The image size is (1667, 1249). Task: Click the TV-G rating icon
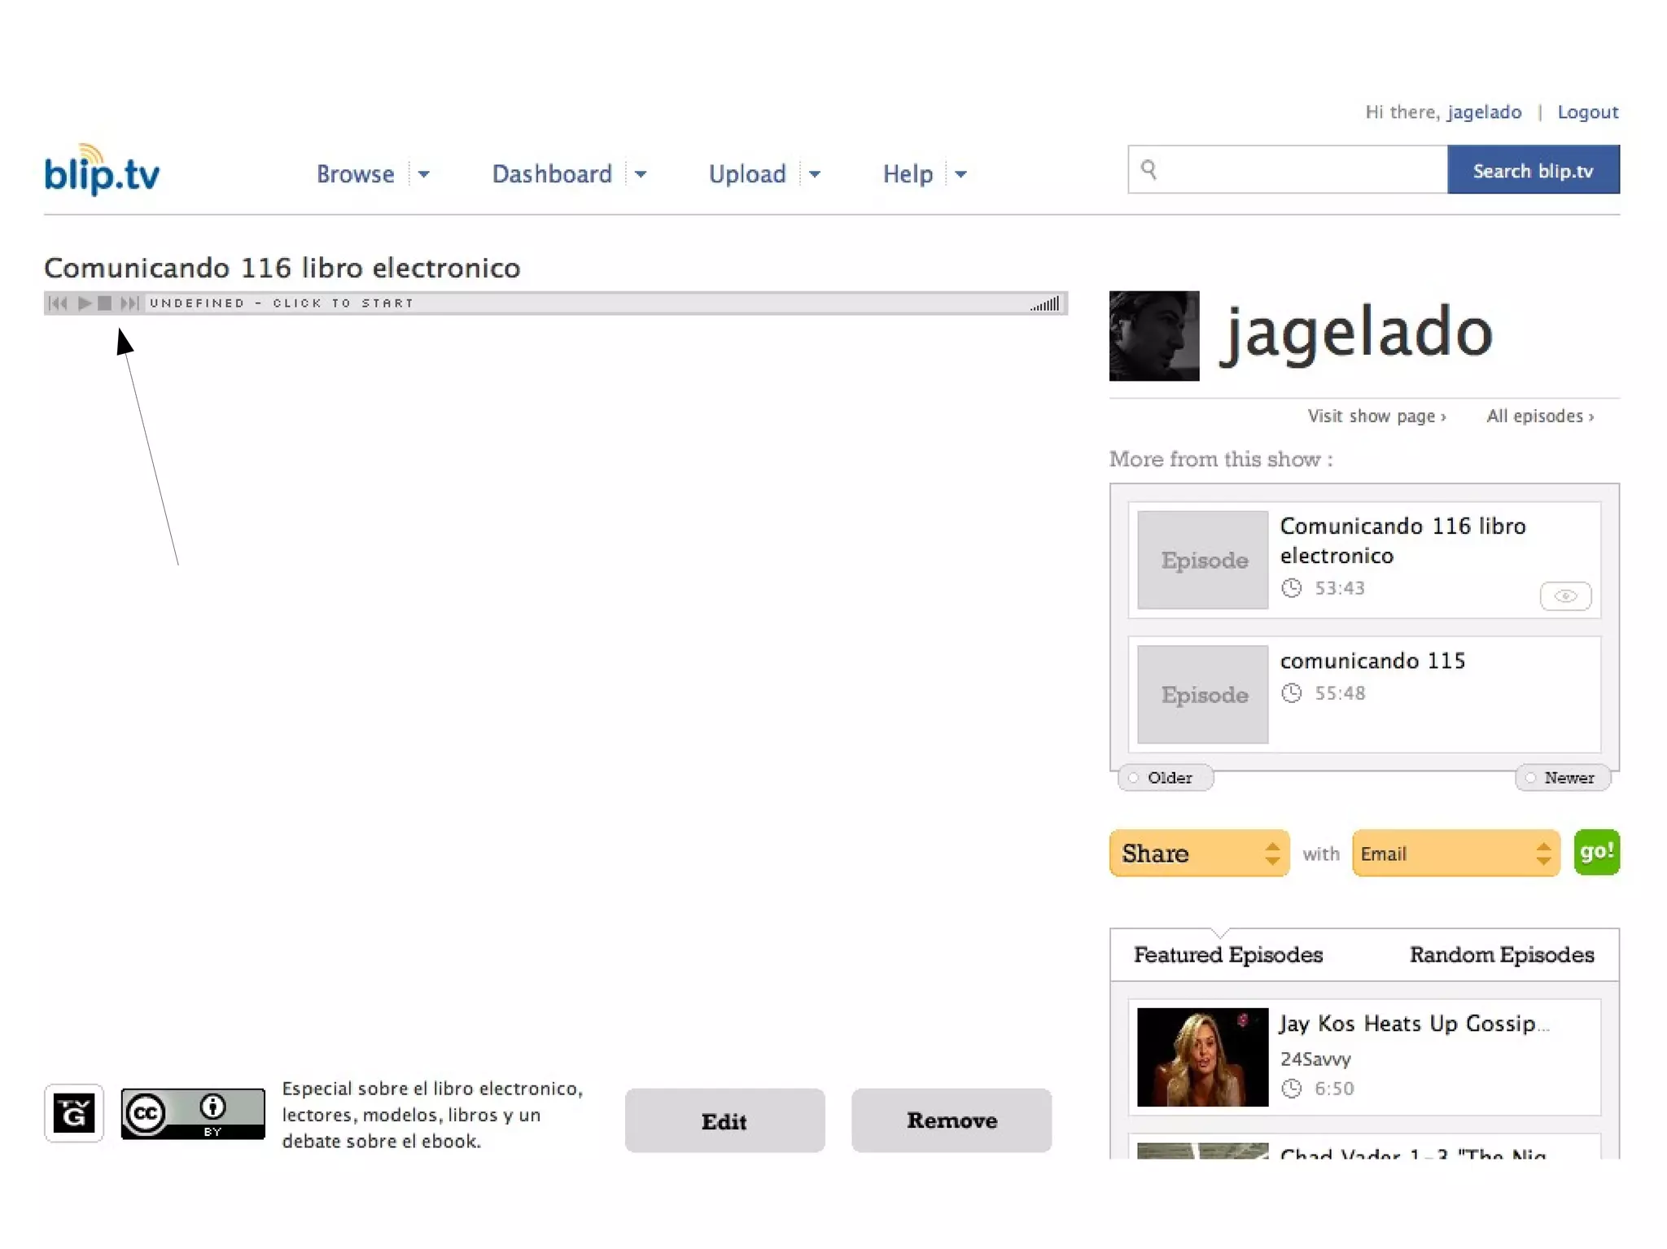point(74,1112)
